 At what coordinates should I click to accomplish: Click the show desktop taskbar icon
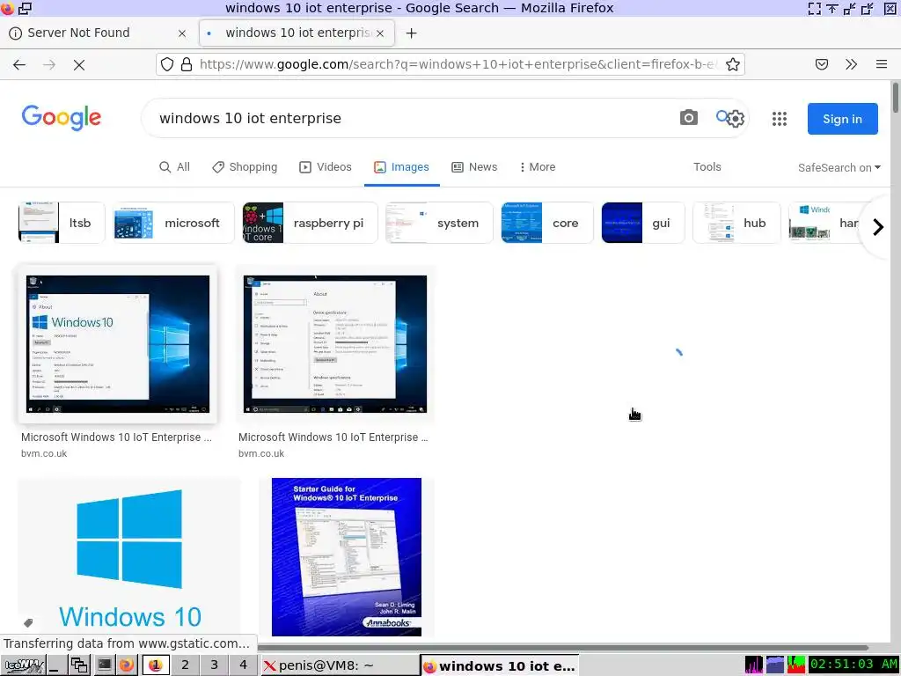[x=55, y=665]
